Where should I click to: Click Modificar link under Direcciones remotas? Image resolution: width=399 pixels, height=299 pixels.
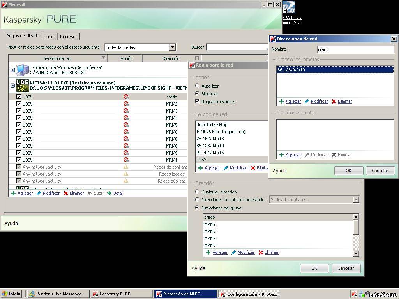click(320, 101)
